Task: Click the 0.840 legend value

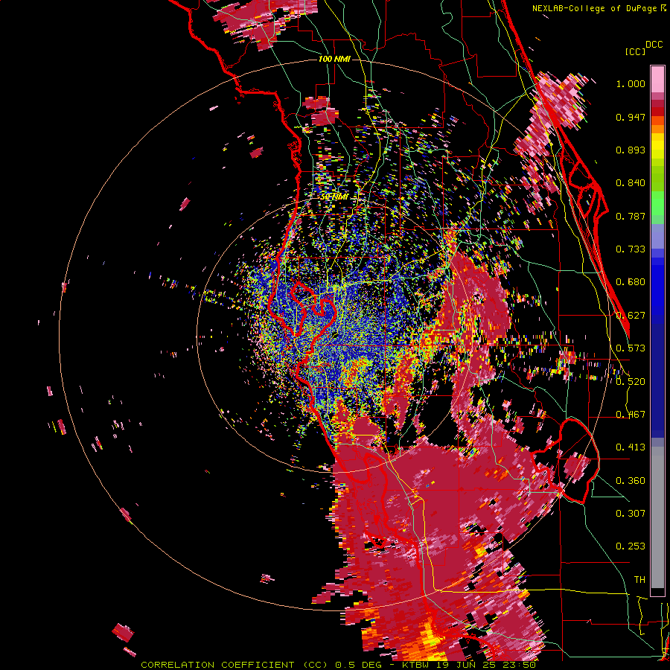Action: [x=631, y=183]
